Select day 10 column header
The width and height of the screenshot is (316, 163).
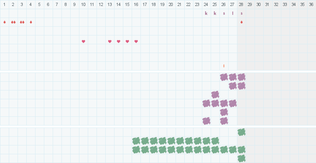click(x=83, y=4)
